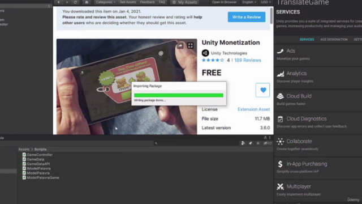The image size is (362, 204).
Task: Click the star rating icons
Action: coord(213,60)
